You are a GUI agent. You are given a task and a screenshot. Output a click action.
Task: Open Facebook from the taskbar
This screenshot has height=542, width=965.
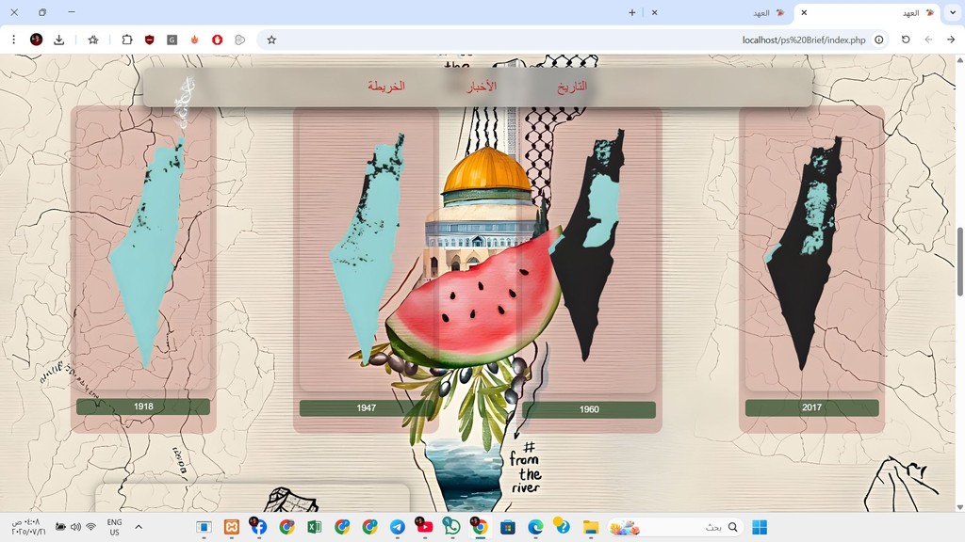click(258, 527)
